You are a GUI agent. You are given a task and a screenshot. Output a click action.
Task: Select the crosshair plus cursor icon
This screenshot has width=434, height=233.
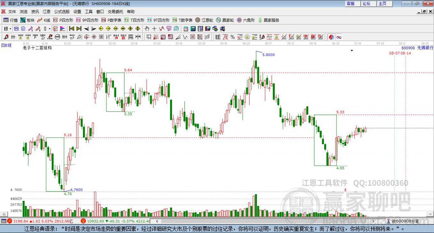click(x=154, y=29)
